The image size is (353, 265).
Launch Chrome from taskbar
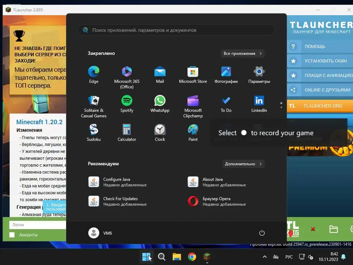coord(192,257)
